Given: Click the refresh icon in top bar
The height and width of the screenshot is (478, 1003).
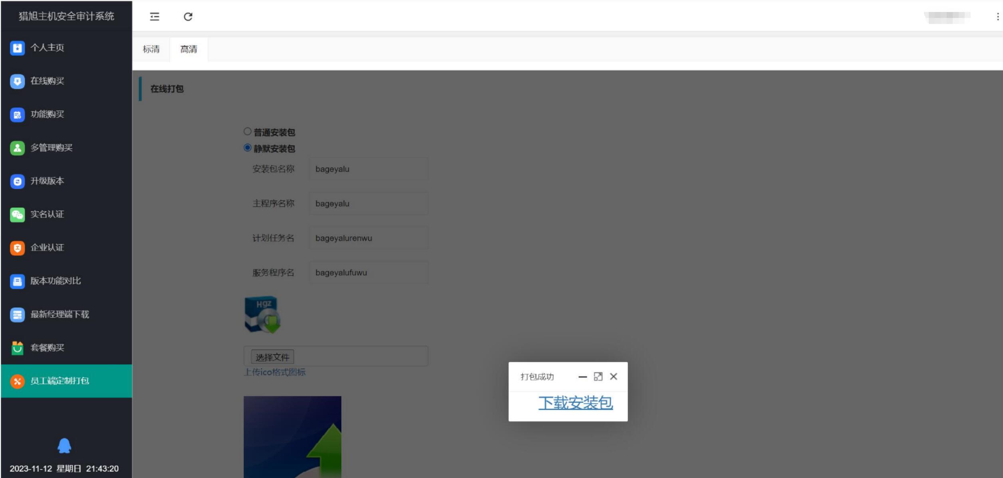Looking at the screenshot, I should (188, 17).
